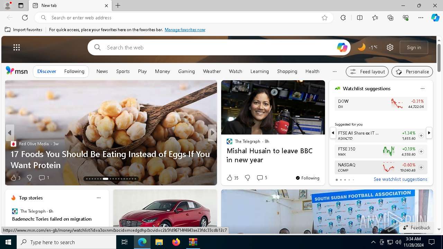This screenshot has height=249, width=443.
Task: Click Sign in button
Action: pyautogui.click(x=414, y=47)
